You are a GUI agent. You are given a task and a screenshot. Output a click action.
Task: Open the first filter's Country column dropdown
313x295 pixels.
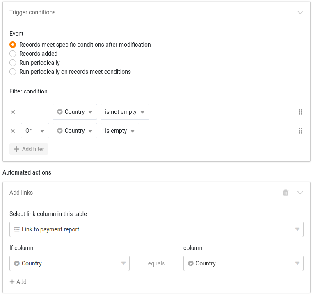[x=75, y=112]
